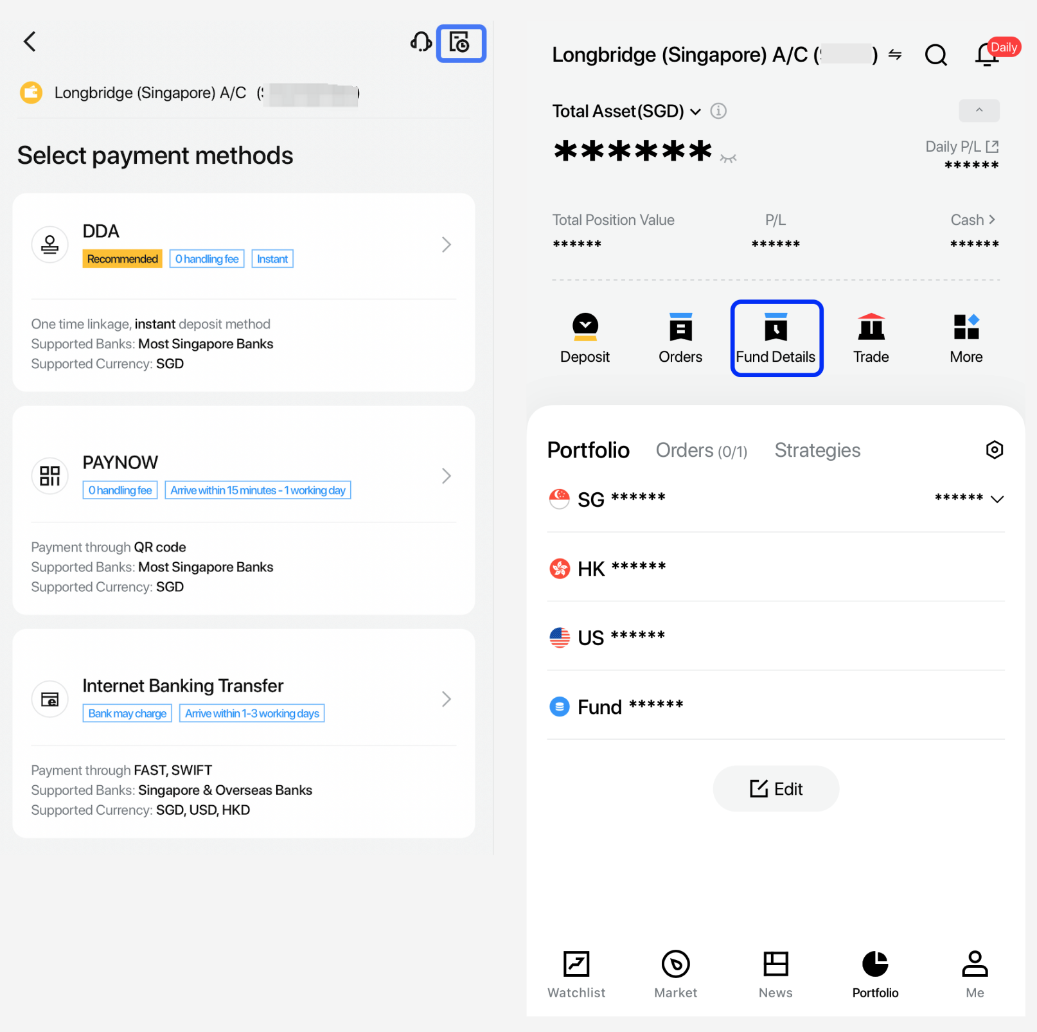Go to Market in bottom navigation
Screen dimensions: 1037x1032
[x=675, y=974]
